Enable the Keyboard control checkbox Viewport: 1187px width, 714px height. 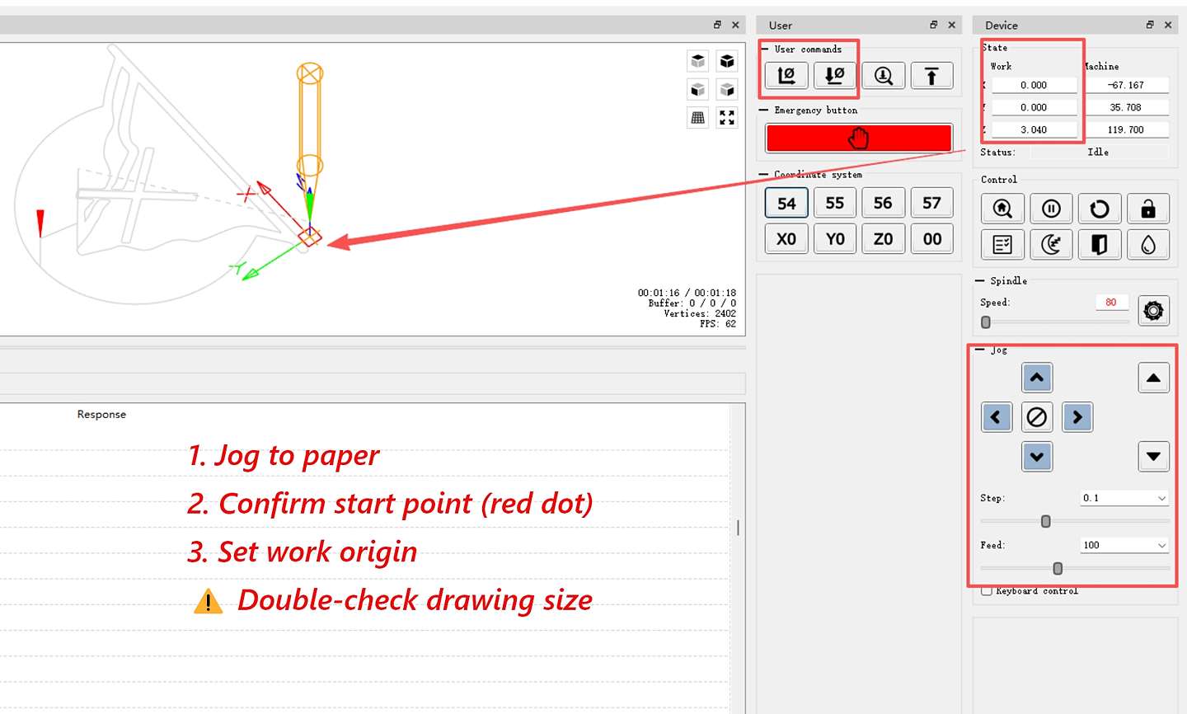click(987, 591)
